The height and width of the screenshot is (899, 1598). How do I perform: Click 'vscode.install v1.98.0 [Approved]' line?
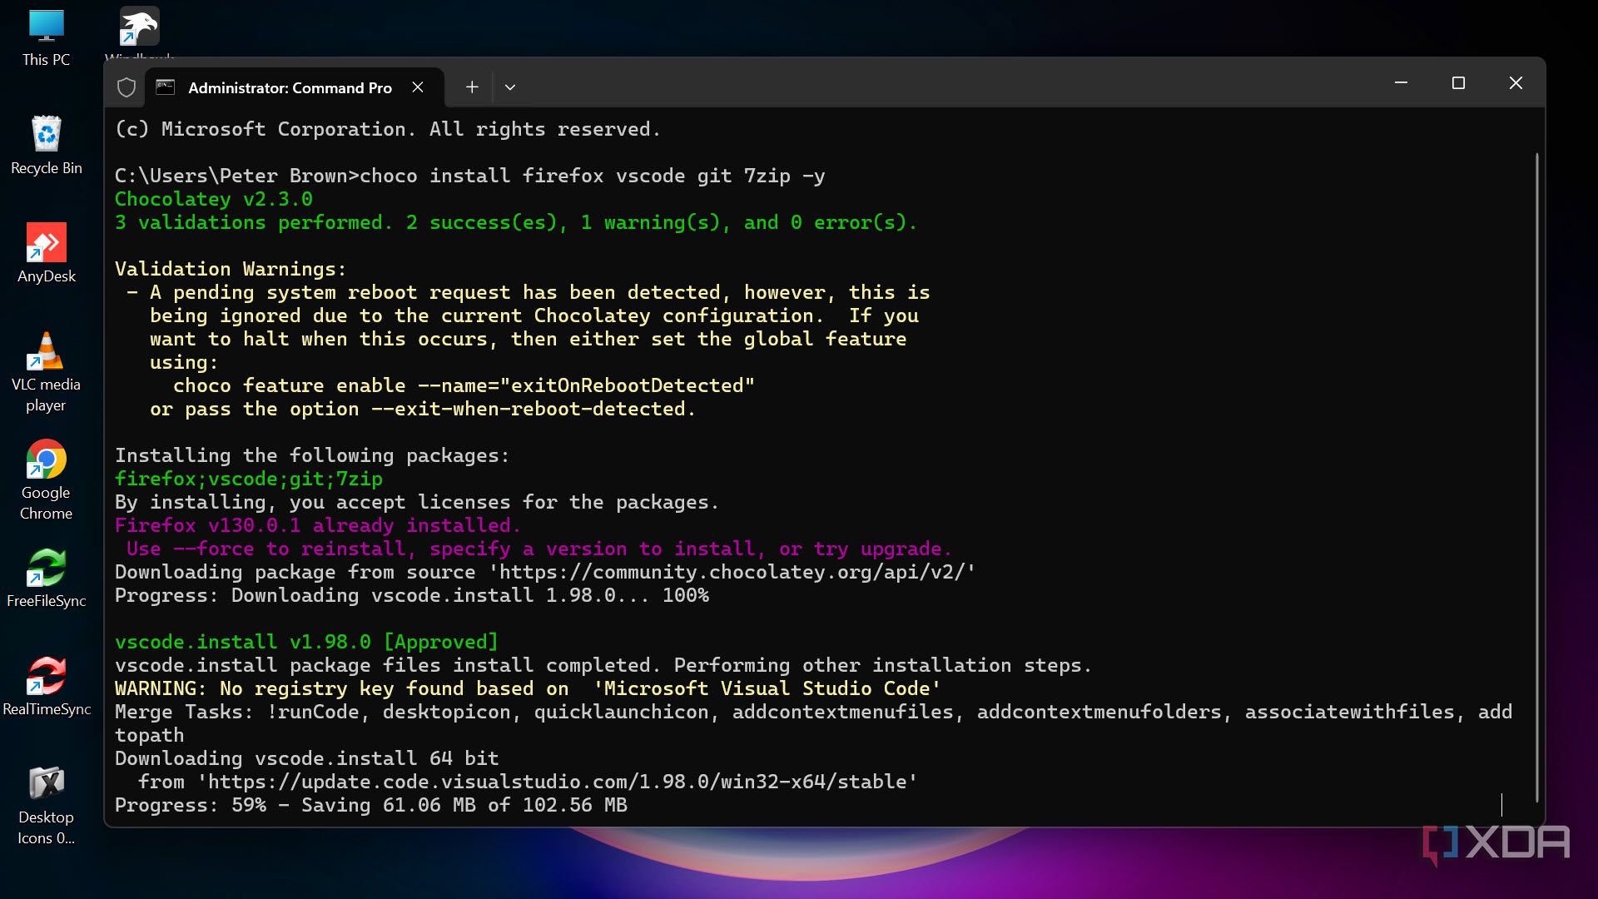(306, 643)
